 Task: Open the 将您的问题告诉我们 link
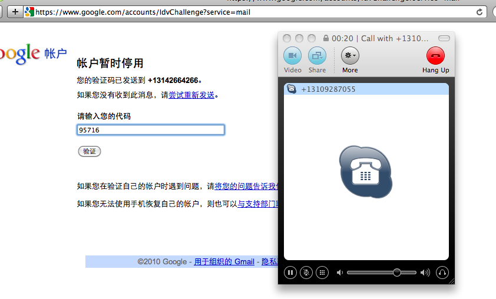tap(246, 186)
